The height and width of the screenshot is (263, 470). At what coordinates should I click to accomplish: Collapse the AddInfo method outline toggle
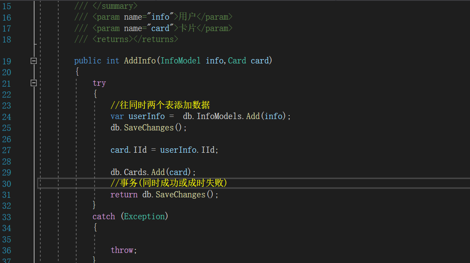[34, 61]
